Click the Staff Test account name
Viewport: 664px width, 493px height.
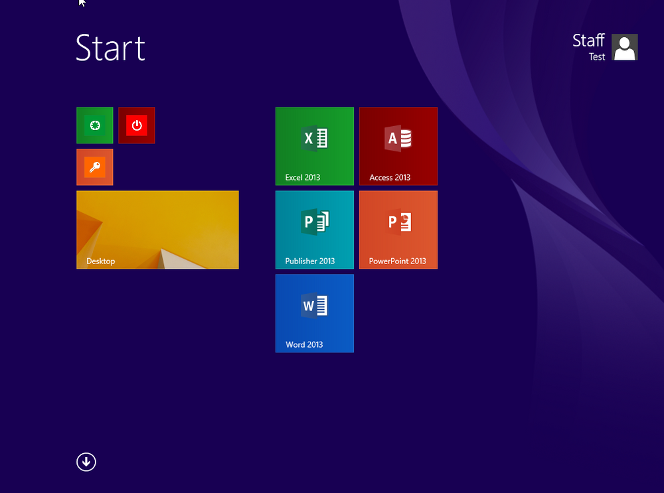tap(588, 47)
